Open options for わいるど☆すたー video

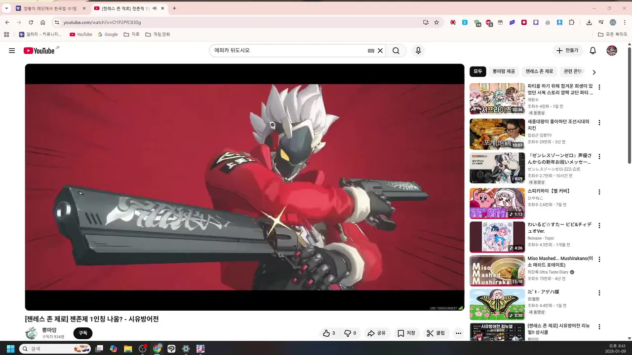point(599,226)
